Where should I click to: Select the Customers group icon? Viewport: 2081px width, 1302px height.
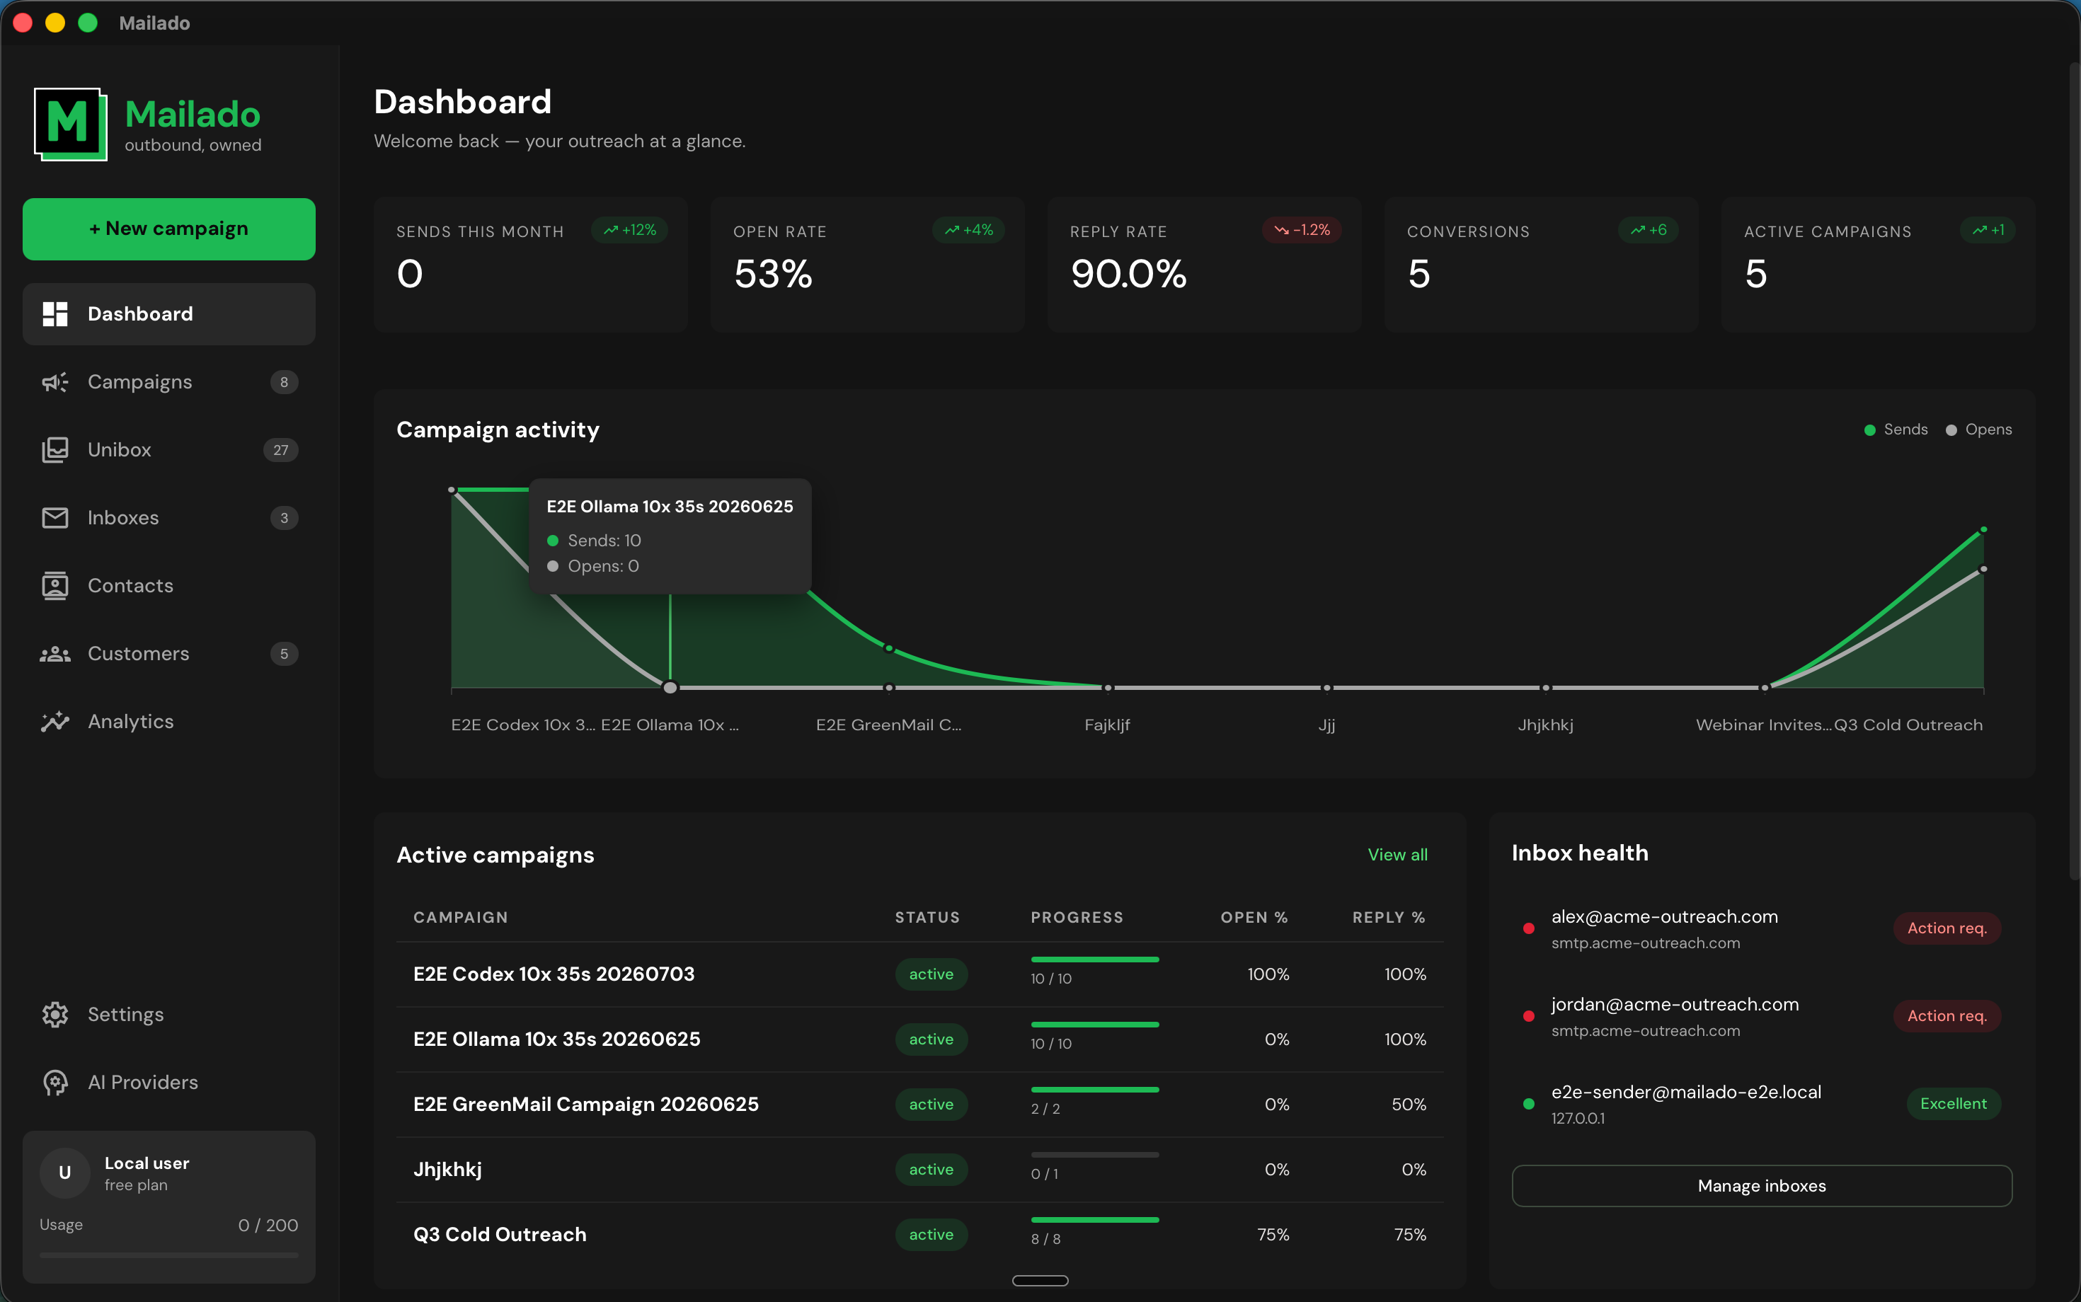(55, 654)
